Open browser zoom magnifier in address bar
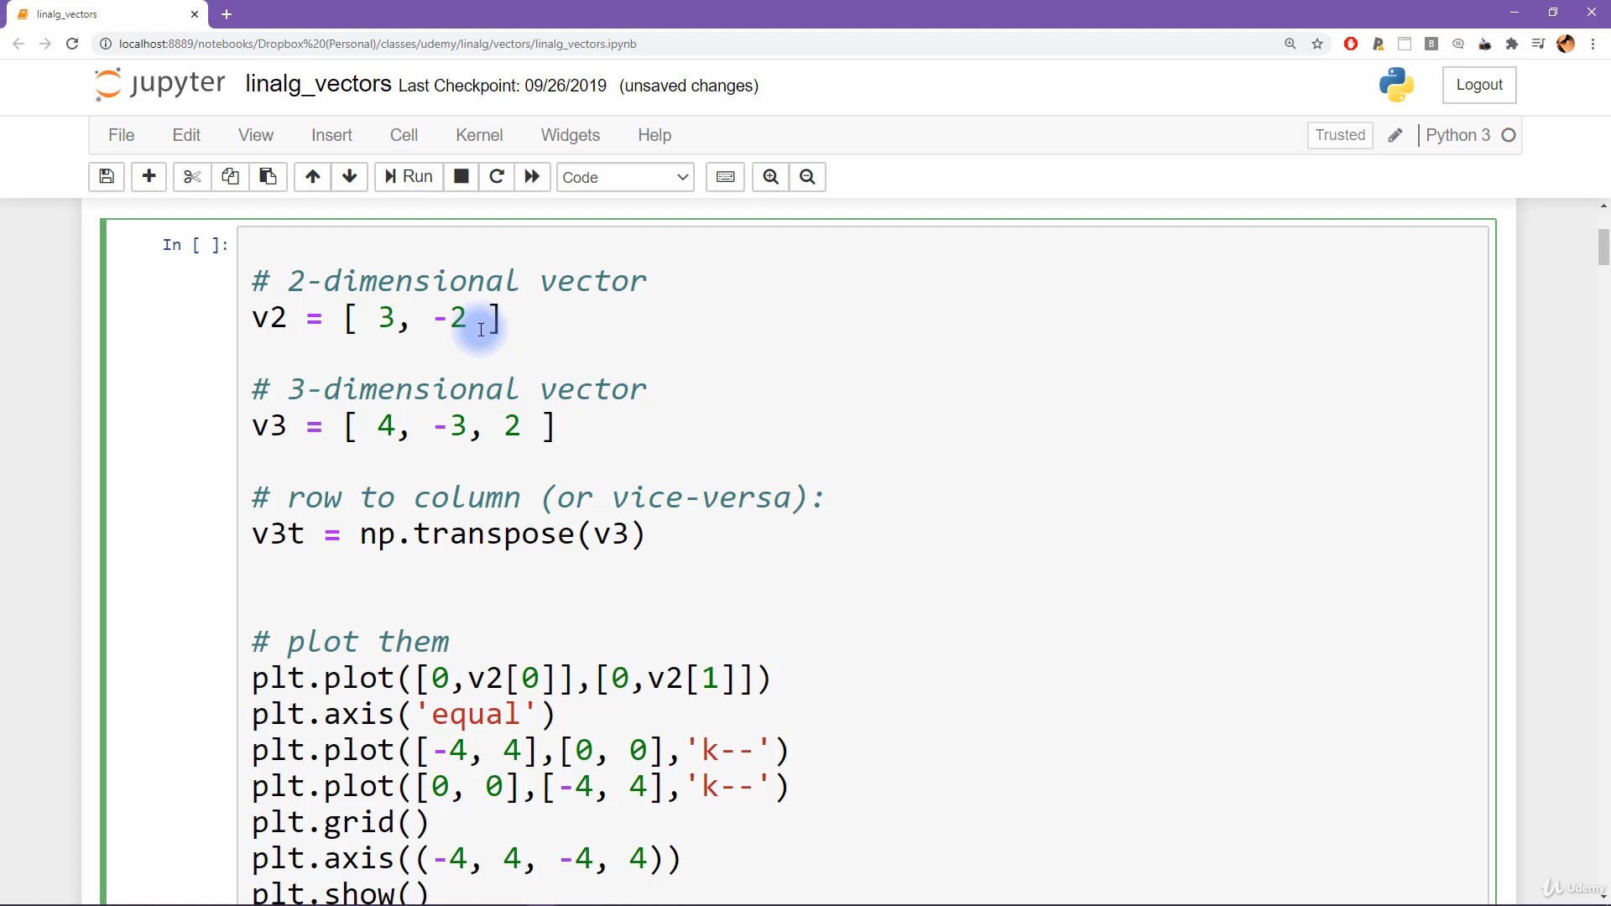Screen dimensions: 1611x906 [1290, 44]
